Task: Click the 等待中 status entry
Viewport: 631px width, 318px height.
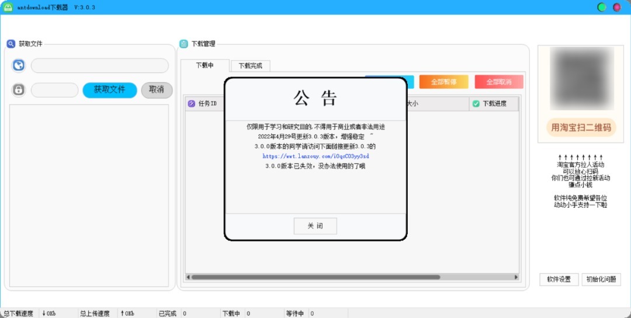Action: [x=295, y=313]
